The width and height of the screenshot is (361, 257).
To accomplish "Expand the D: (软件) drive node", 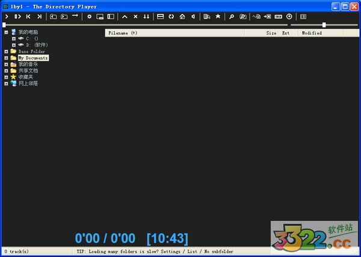I will [14, 45].
